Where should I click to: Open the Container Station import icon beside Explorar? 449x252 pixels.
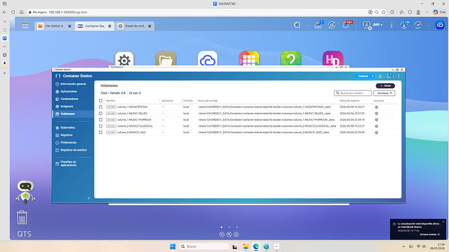(380, 76)
